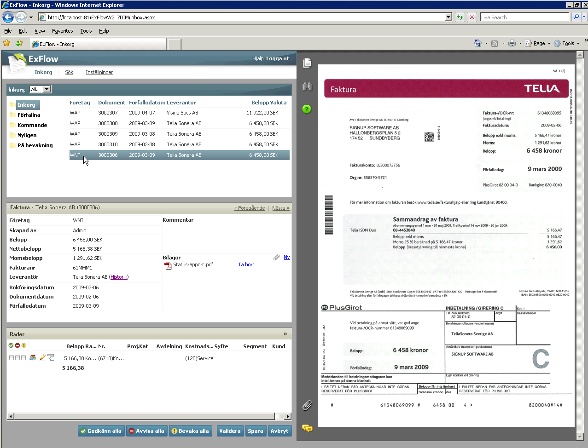Expand the Page menu dropdown
The height and width of the screenshot is (448, 588).
point(549,43)
